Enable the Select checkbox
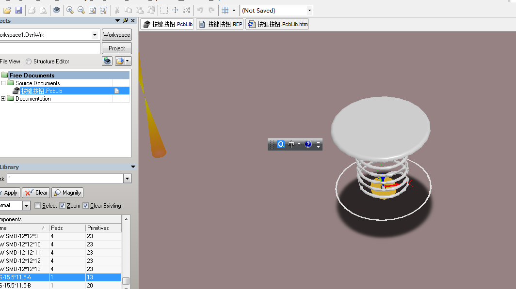 pyautogui.click(x=37, y=206)
